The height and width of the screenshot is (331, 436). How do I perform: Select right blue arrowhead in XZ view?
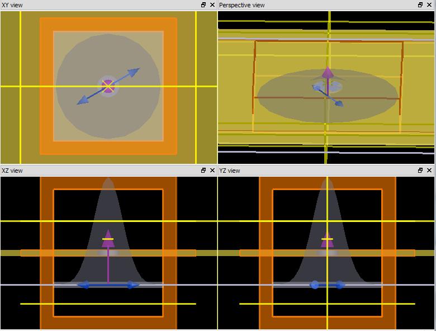(x=133, y=285)
